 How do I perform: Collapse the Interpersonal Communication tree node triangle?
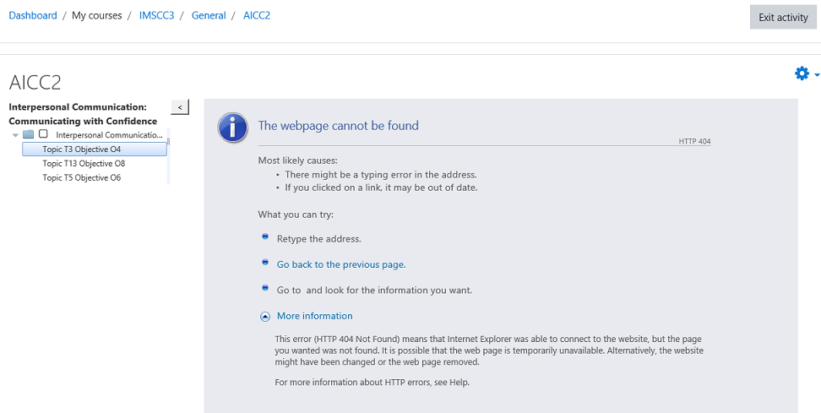click(x=15, y=135)
